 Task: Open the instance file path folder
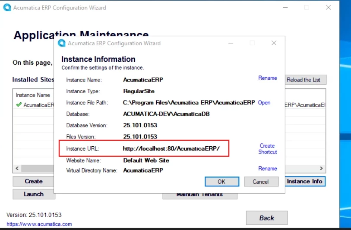tap(264, 103)
